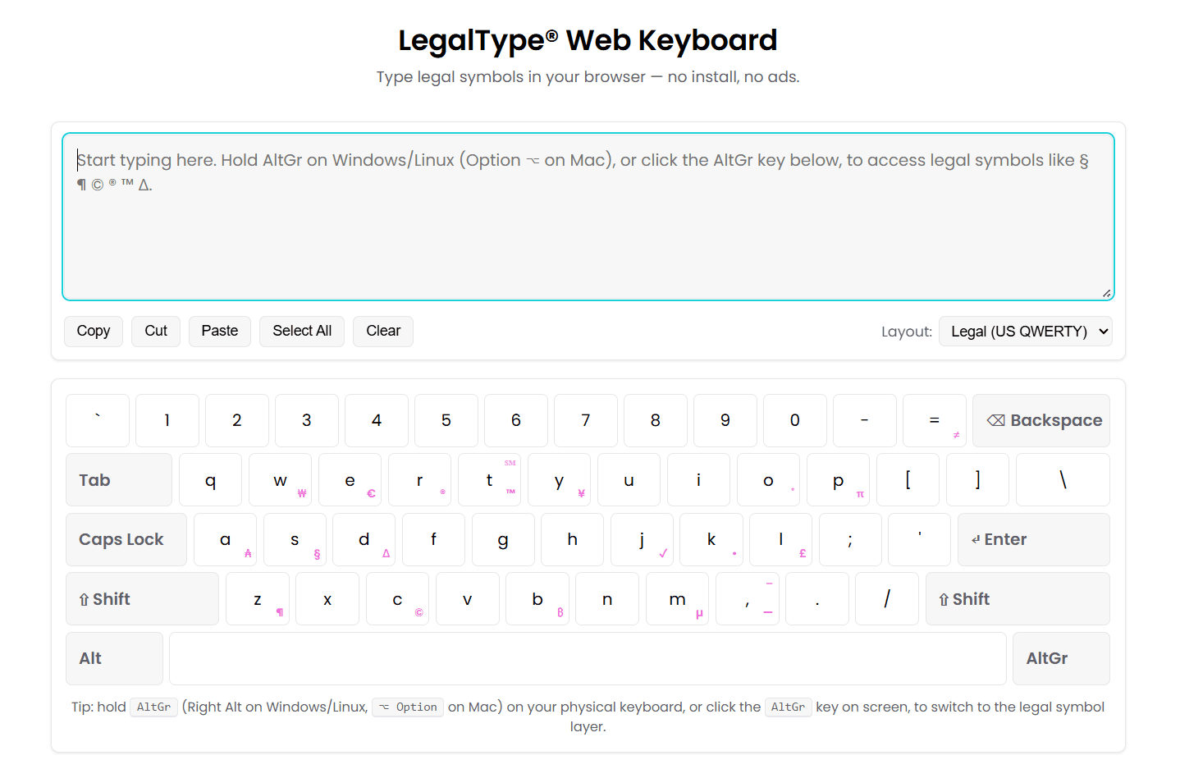This screenshot has width=1180, height=769.
Task: Tap the h key
Action: (572, 540)
